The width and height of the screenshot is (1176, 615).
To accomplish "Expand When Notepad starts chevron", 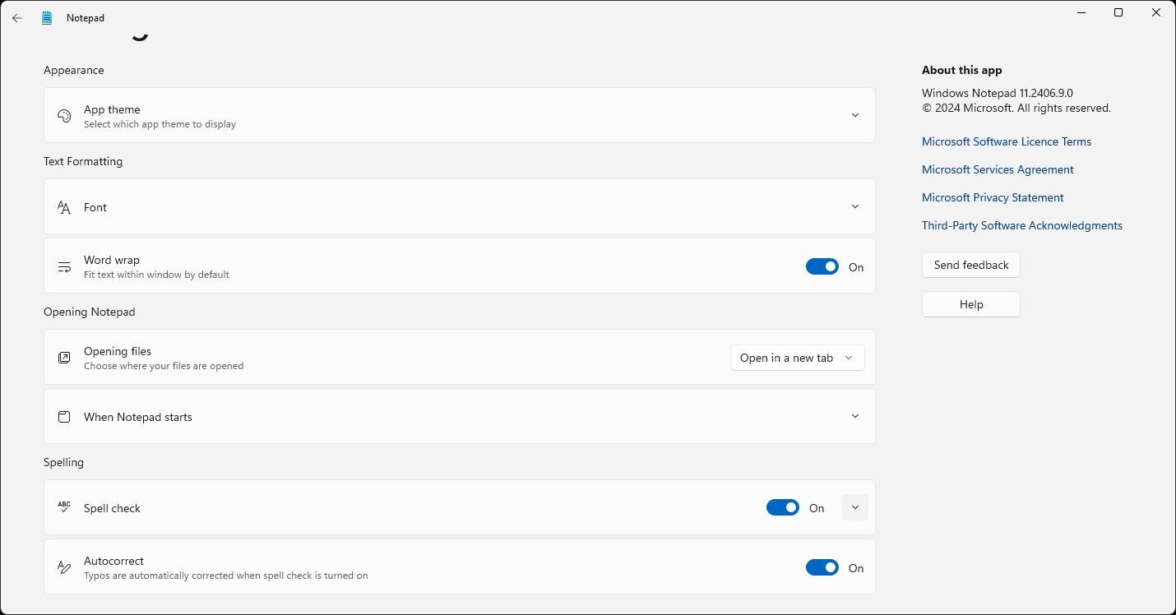I will pyautogui.click(x=855, y=416).
